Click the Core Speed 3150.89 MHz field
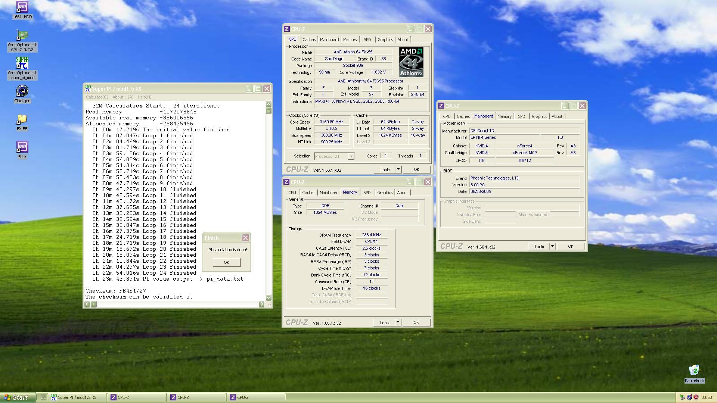This screenshot has width=717, height=403. [331, 122]
